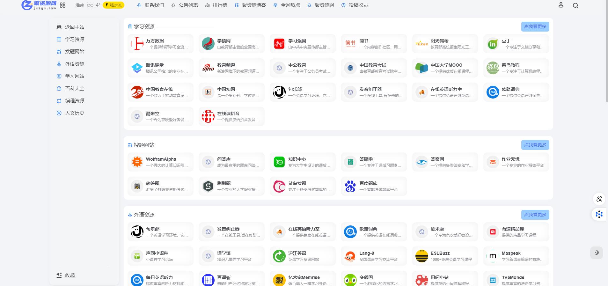
Task: Open the 中国知网 card
Action: 231,92
